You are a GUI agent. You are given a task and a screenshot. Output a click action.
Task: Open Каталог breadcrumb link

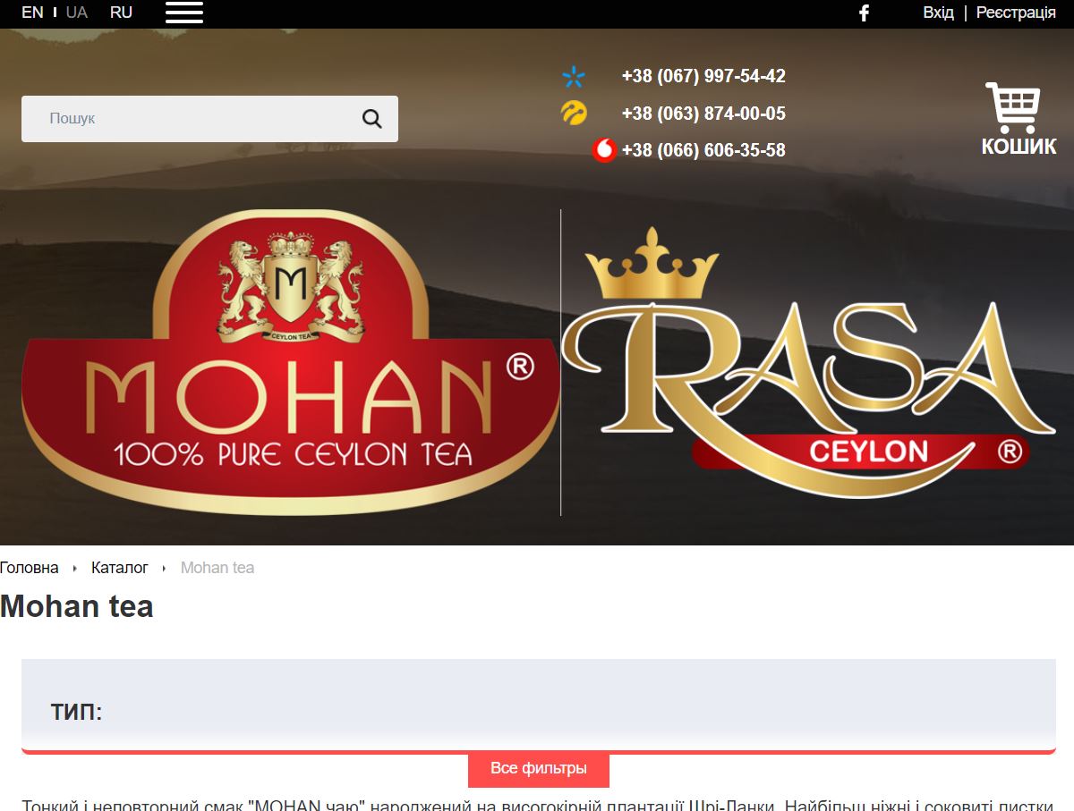tap(120, 568)
